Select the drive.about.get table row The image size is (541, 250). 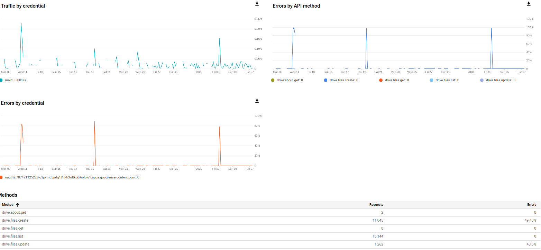(14, 212)
